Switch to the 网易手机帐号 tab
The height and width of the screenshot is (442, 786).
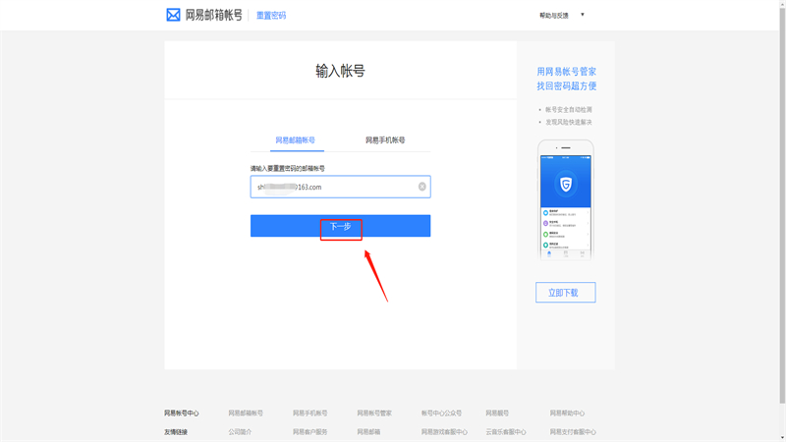(385, 139)
